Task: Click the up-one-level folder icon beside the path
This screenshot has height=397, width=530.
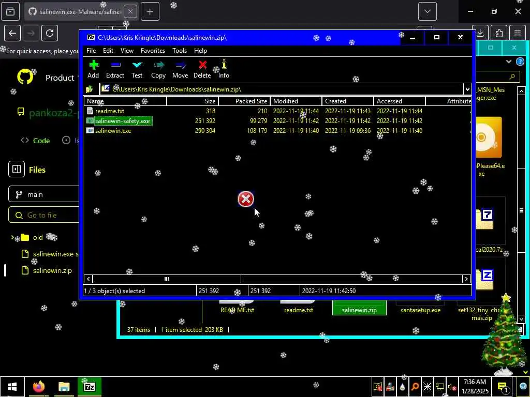Action: (x=90, y=89)
